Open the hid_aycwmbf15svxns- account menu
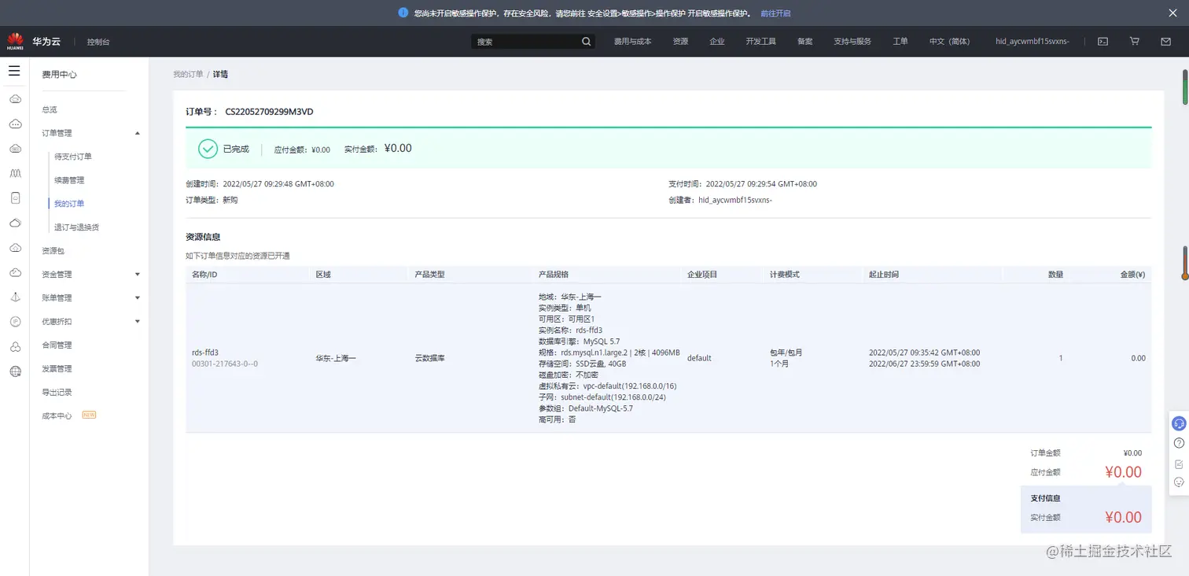Image resolution: width=1189 pixels, height=576 pixels. pyautogui.click(x=1032, y=42)
